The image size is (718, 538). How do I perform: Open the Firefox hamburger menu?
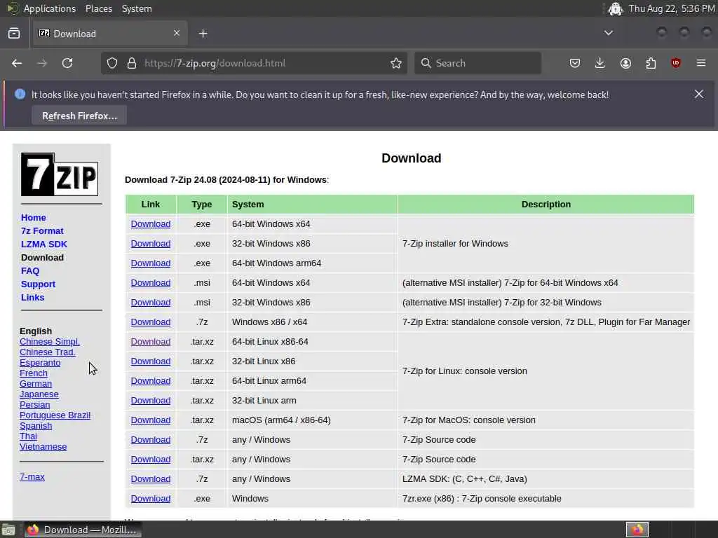701,63
